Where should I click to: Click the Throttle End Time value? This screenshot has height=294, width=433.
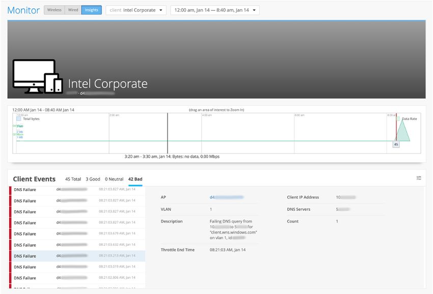tap(228, 250)
